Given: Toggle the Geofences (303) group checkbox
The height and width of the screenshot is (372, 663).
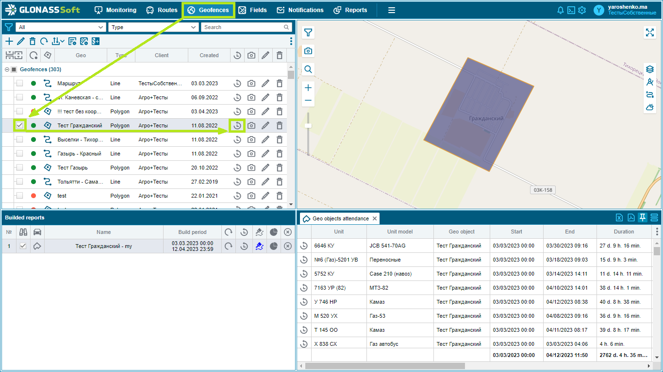Looking at the screenshot, I should (14, 69).
